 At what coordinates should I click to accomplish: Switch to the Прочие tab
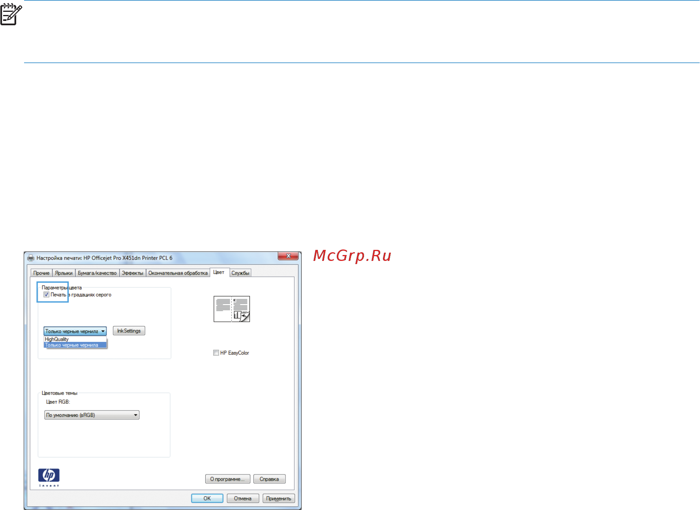(x=41, y=273)
